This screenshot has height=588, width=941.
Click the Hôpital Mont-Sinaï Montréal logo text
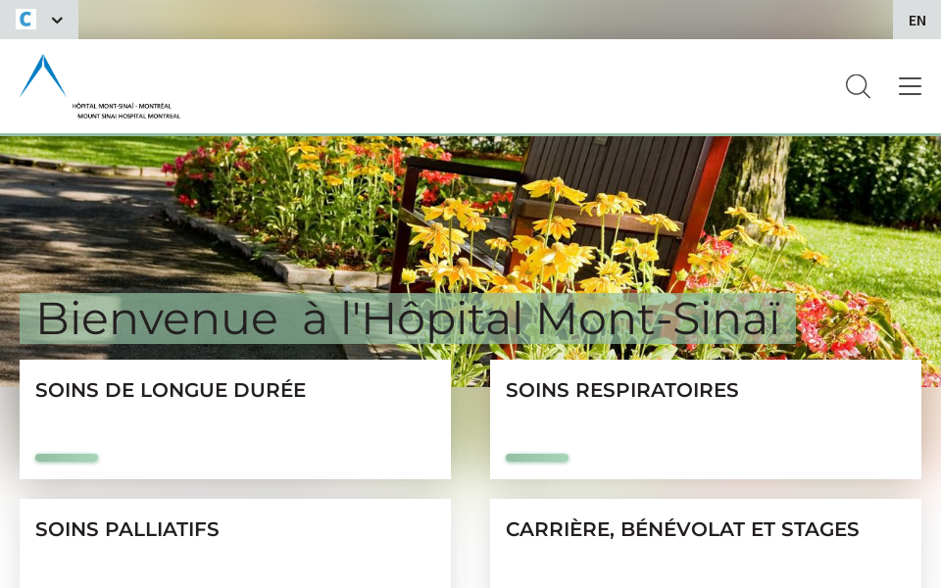coord(126,111)
